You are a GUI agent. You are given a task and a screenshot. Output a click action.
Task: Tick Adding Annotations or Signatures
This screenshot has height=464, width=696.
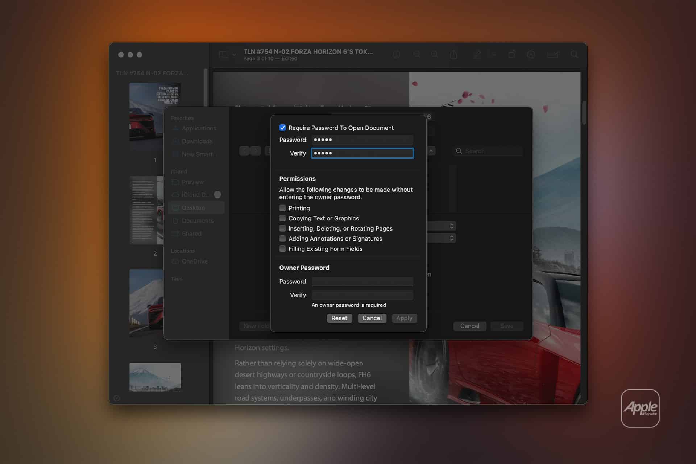pyautogui.click(x=282, y=239)
